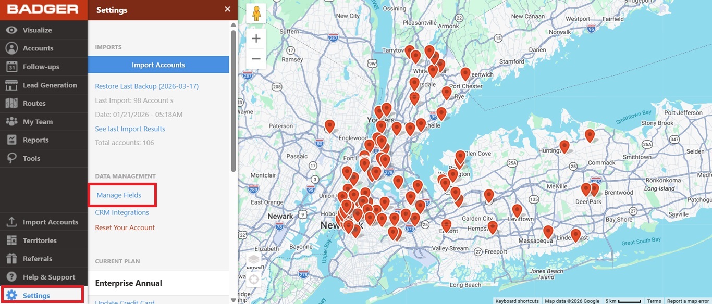Click Restore Last Backup link
The image size is (712, 304).
[146, 86]
